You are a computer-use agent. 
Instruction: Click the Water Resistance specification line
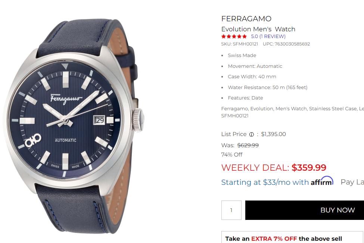(267, 87)
